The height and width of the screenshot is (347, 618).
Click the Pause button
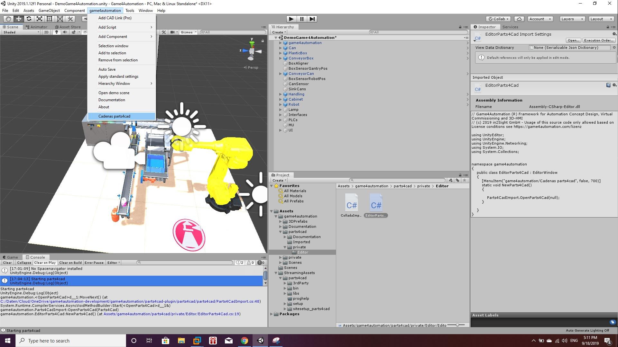pos(302,19)
